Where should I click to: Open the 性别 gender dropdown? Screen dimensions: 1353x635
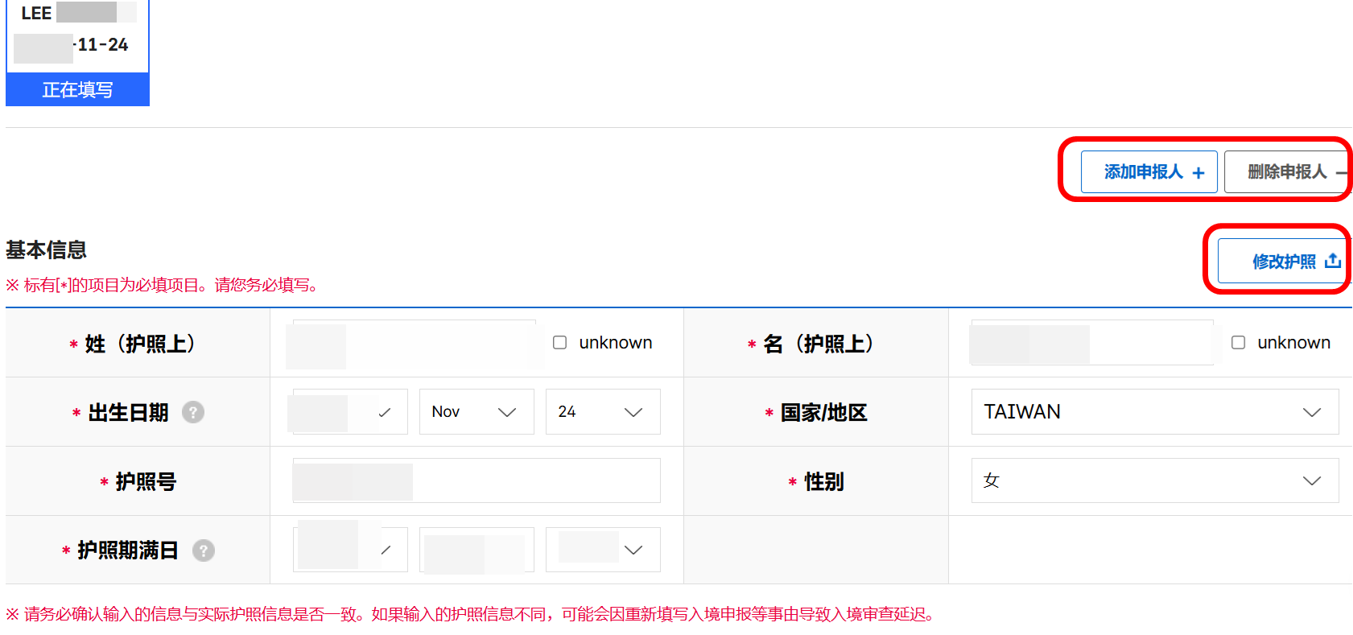tap(1154, 481)
